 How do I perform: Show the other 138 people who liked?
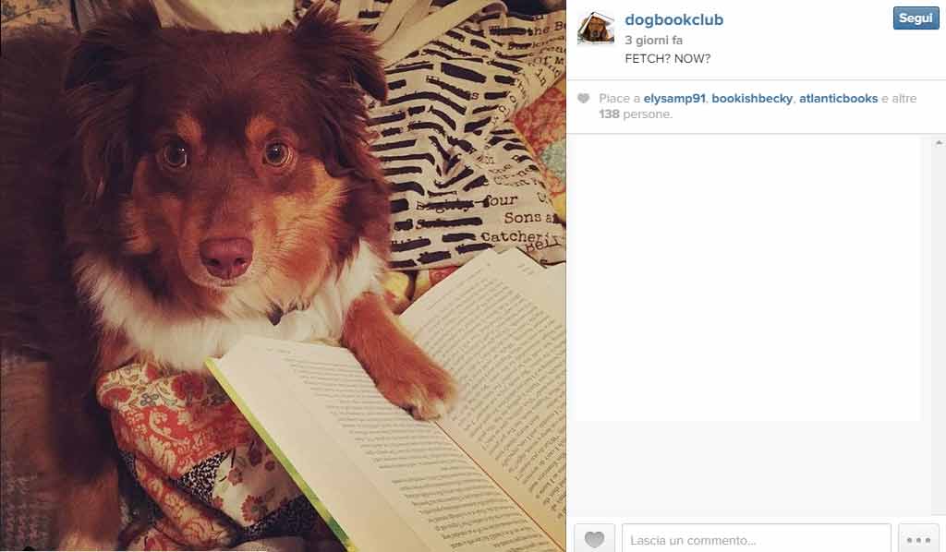636,114
